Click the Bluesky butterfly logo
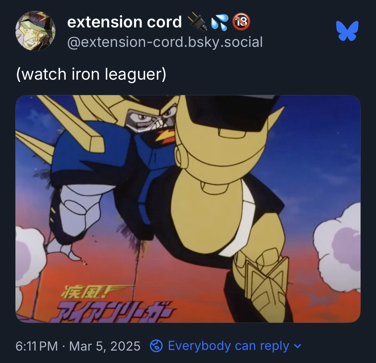 click(x=347, y=31)
